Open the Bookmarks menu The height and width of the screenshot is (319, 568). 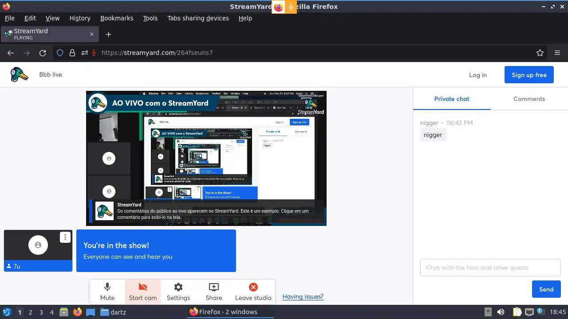point(117,18)
